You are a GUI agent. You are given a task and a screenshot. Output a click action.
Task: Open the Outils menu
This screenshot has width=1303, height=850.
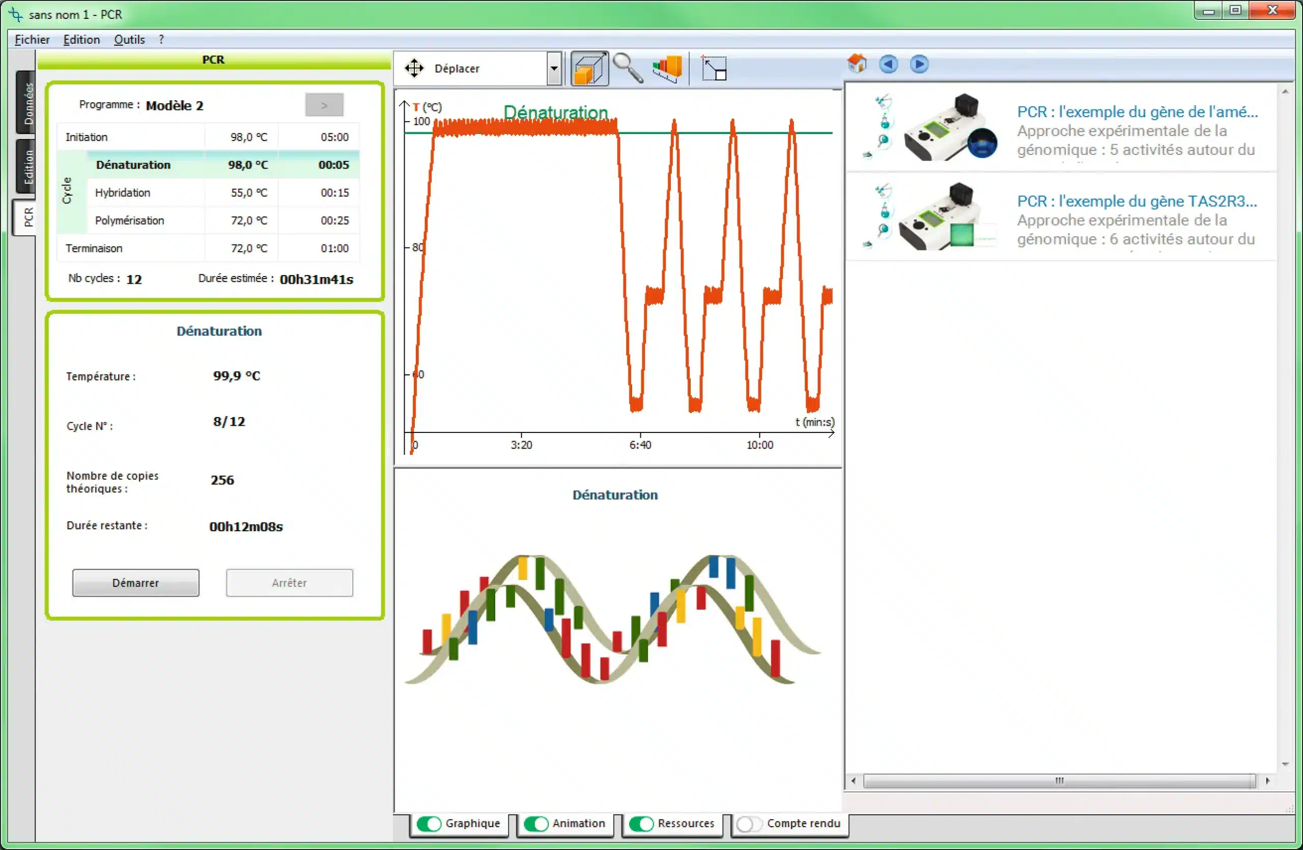[129, 39]
